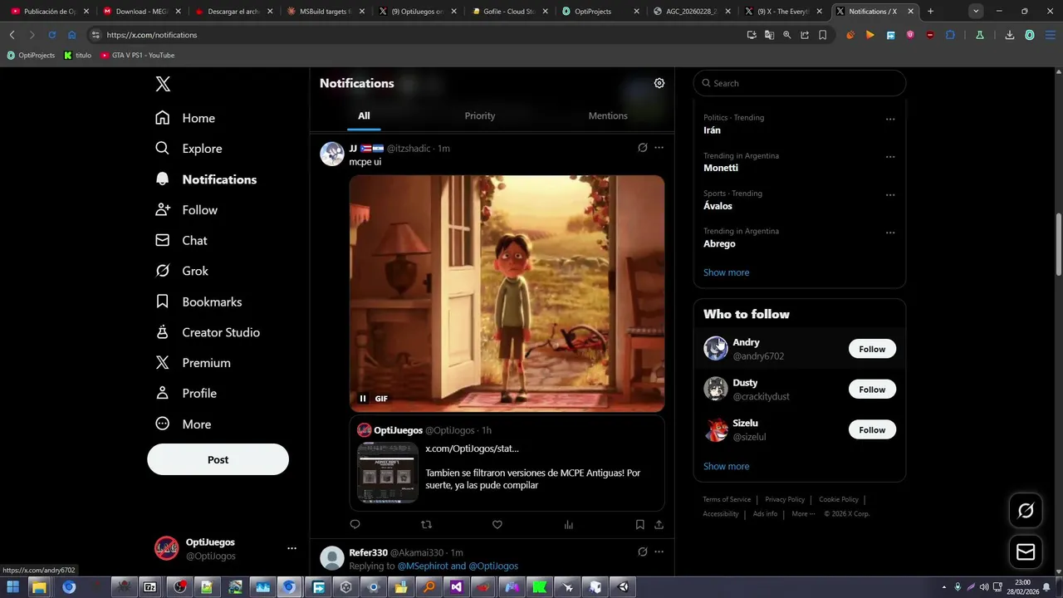Click into the Search field

tap(800, 83)
